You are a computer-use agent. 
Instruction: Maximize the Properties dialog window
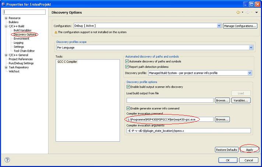pyautogui.click(x=252, y=4)
